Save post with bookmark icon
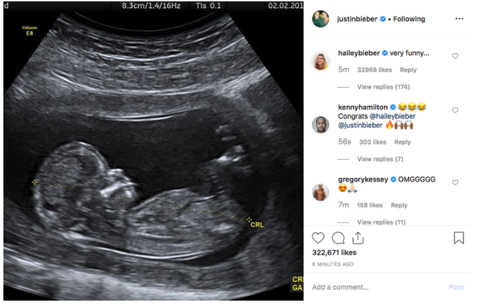Screen dimensions: 477x304 459,238
